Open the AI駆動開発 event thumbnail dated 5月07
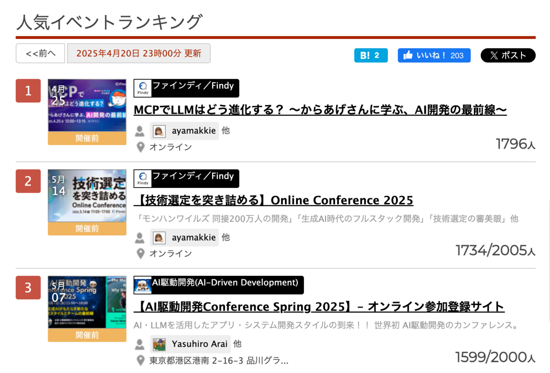The height and width of the screenshot is (373, 550). [x=87, y=302]
